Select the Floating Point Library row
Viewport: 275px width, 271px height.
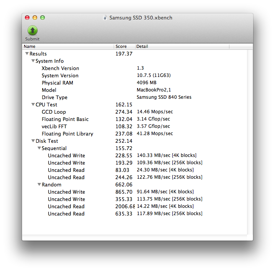pyautogui.click(x=135, y=134)
